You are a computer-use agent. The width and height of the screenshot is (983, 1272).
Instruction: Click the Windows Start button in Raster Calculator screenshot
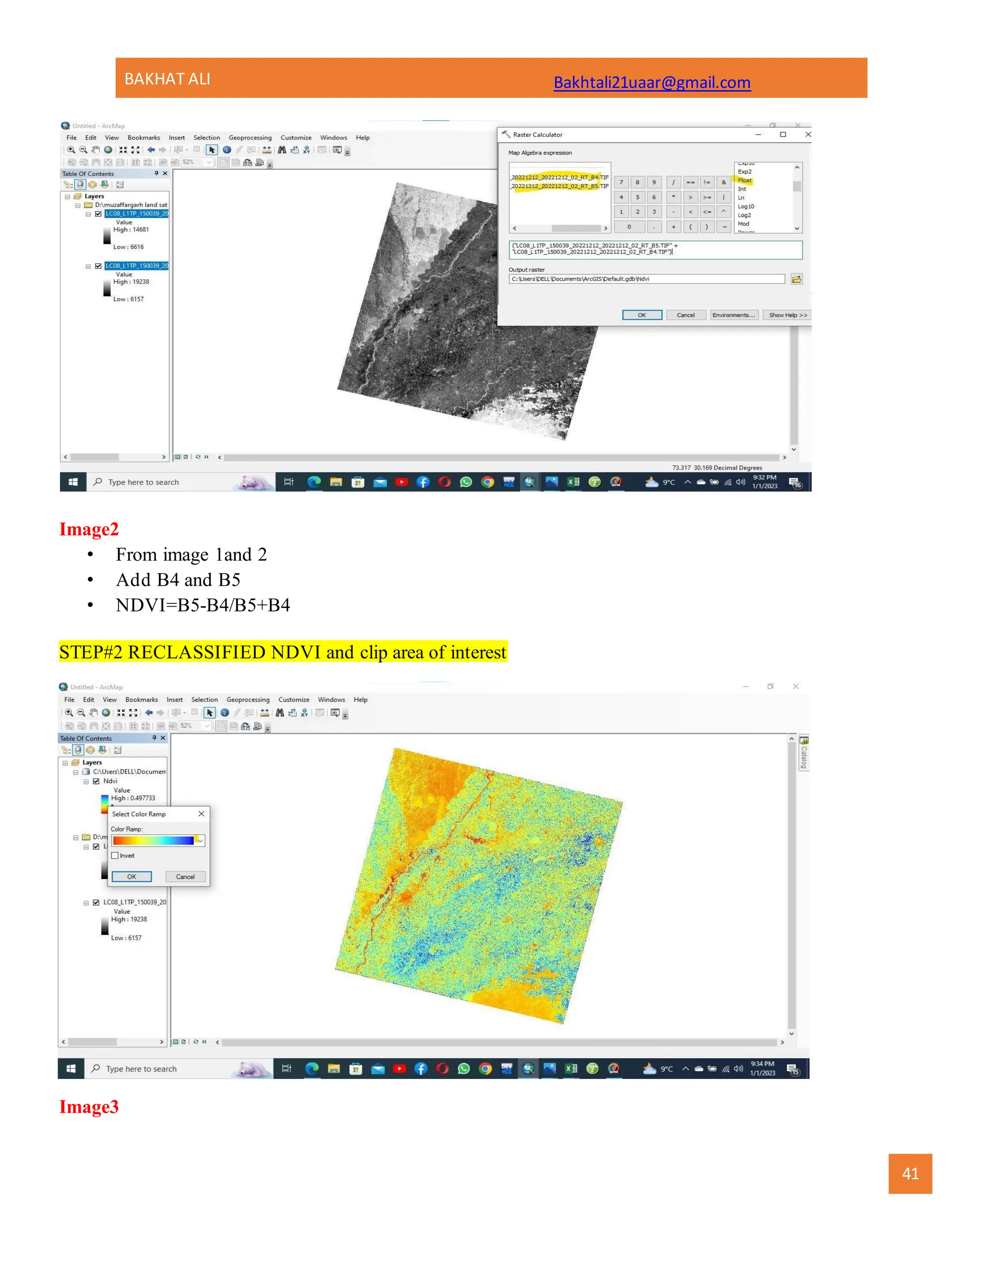tap(73, 481)
